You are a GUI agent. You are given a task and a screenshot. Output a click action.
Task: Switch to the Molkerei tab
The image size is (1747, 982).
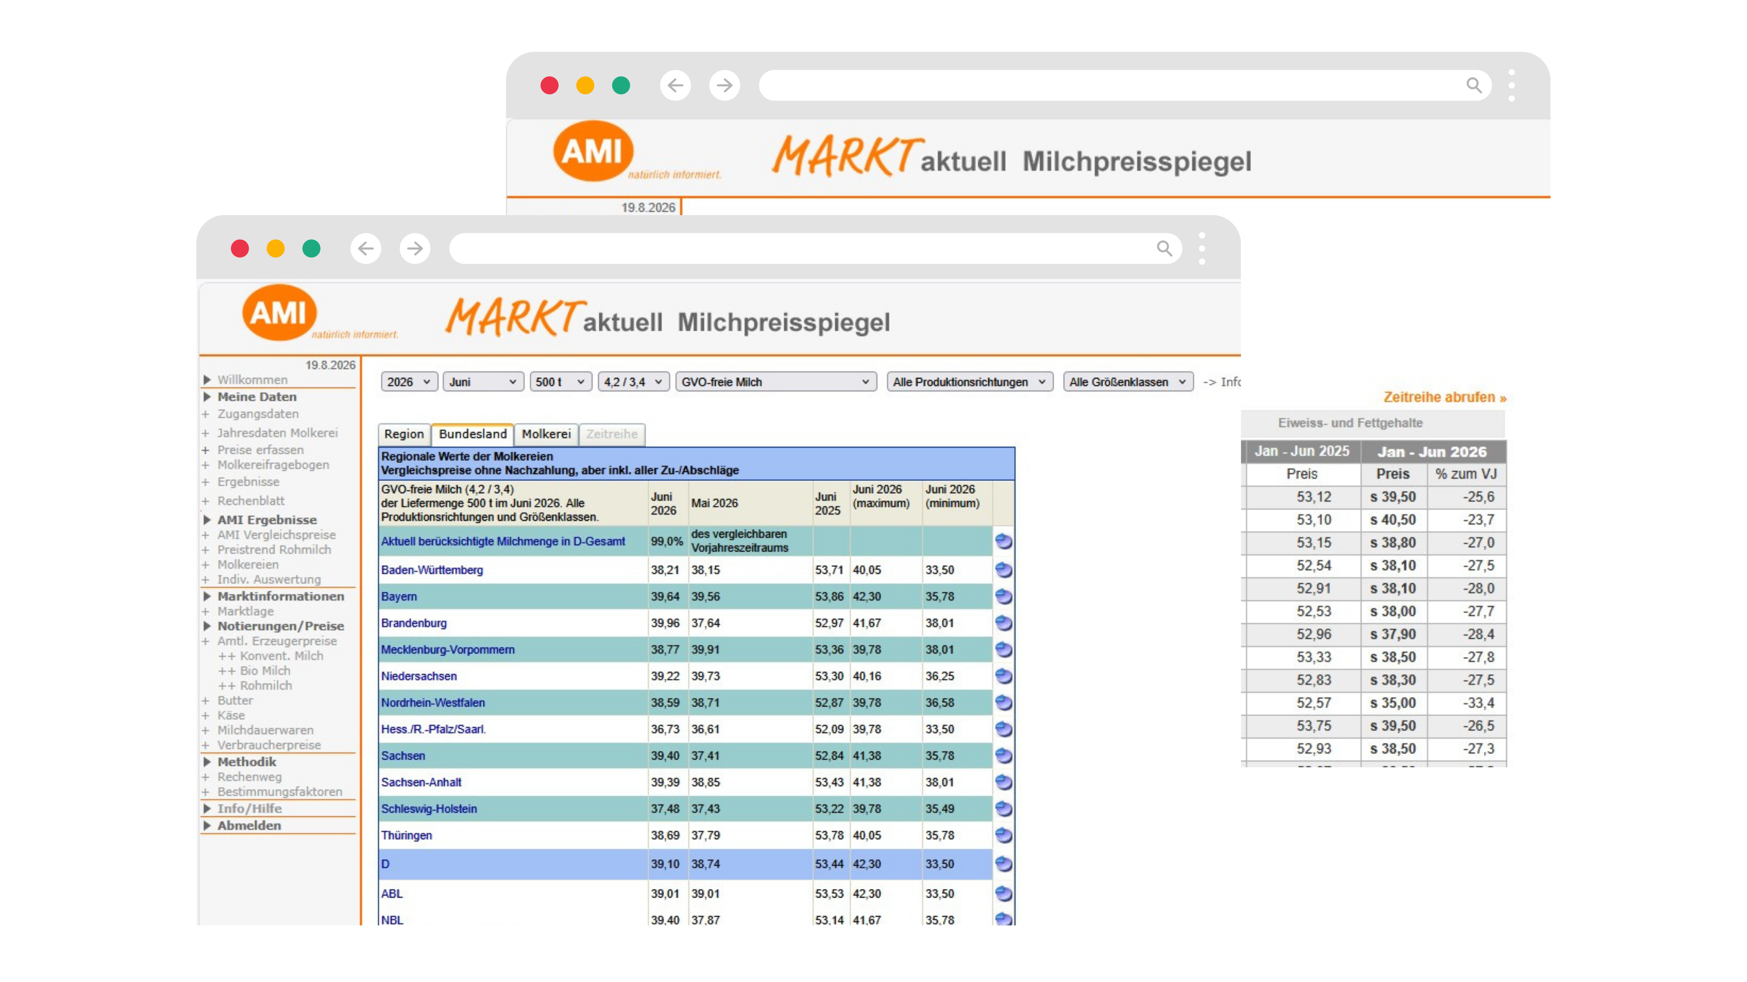546,434
